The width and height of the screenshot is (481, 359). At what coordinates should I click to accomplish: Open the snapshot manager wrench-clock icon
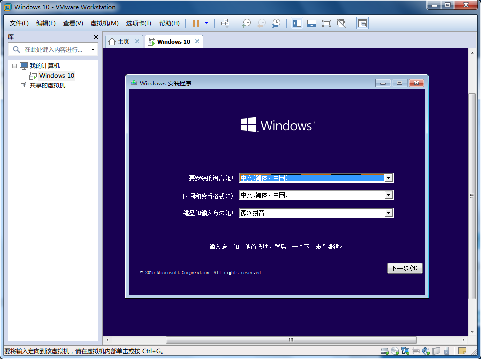[x=276, y=23]
